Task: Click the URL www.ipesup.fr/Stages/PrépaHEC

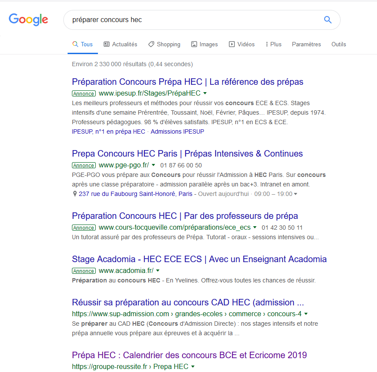Action: (x=149, y=93)
